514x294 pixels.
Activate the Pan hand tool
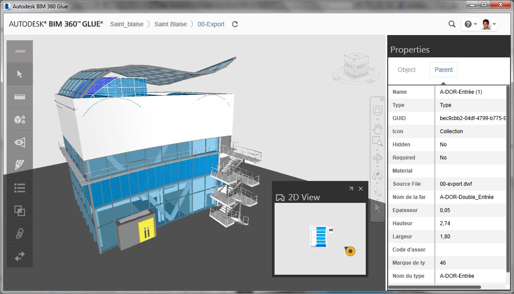[x=377, y=129]
